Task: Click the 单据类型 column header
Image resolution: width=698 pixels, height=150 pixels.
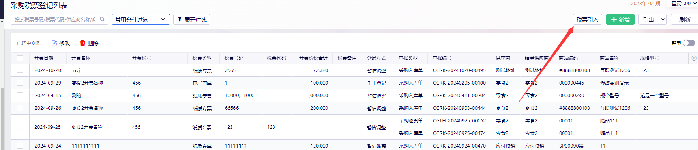Action: click(408, 58)
